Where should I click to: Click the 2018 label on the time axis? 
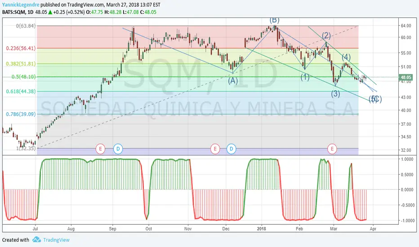click(x=261, y=229)
